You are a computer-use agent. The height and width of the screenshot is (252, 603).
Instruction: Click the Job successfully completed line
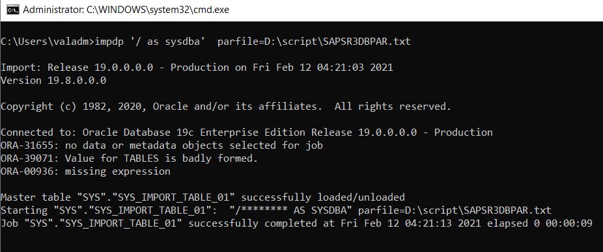[x=296, y=223]
